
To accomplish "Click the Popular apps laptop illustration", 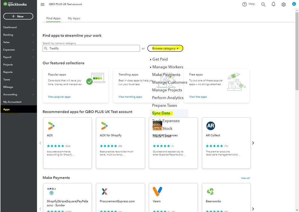I will click(x=96, y=79).
